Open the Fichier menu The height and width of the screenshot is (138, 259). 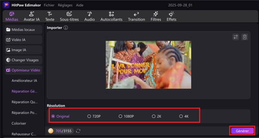click(49, 5)
